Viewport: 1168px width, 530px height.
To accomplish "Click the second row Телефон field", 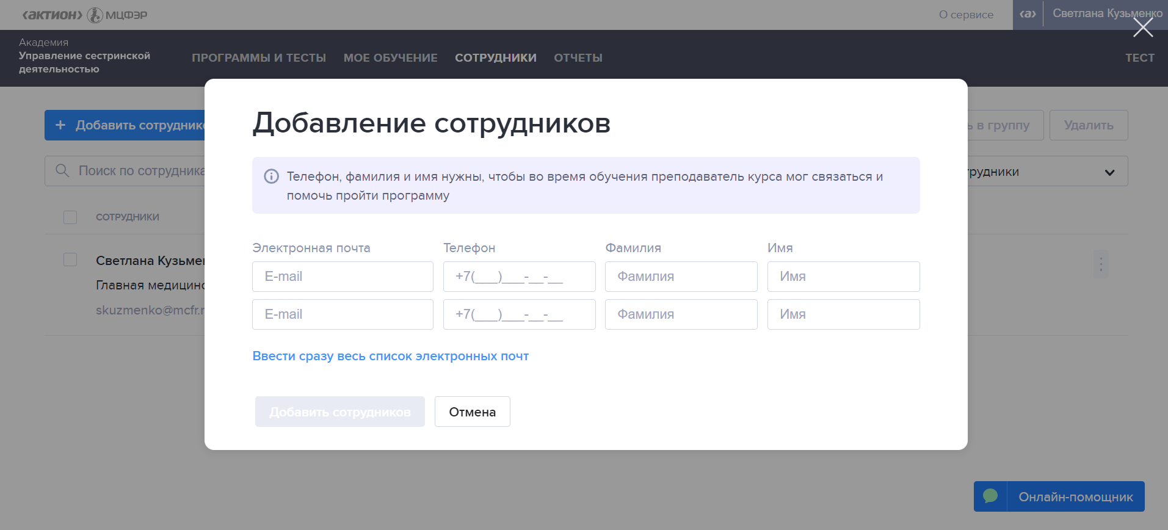I will [x=519, y=314].
